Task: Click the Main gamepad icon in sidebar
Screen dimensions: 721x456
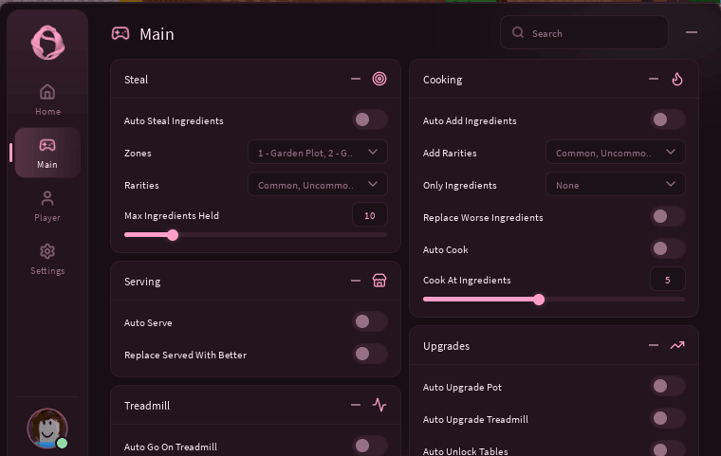Action: [47, 145]
